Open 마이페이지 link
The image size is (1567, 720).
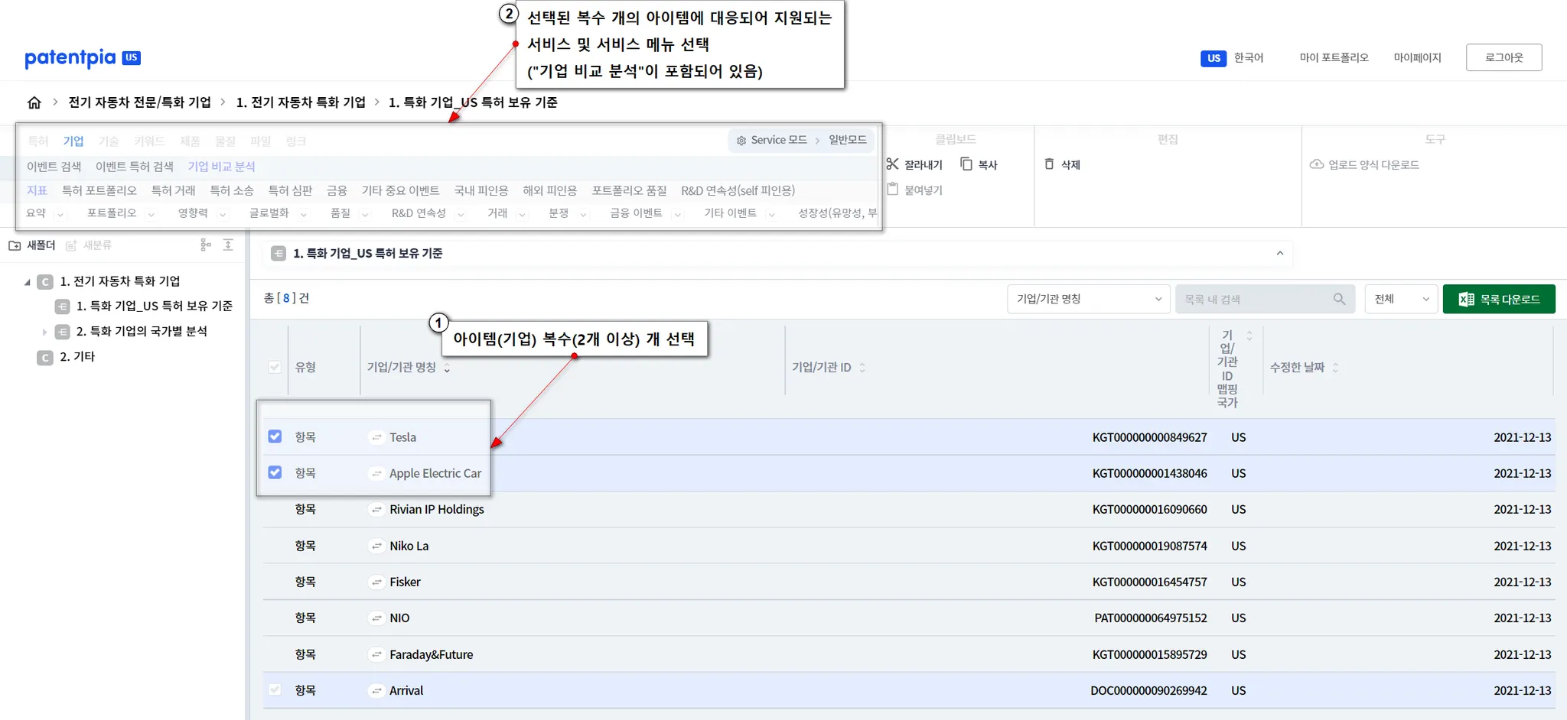(x=1417, y=58)
